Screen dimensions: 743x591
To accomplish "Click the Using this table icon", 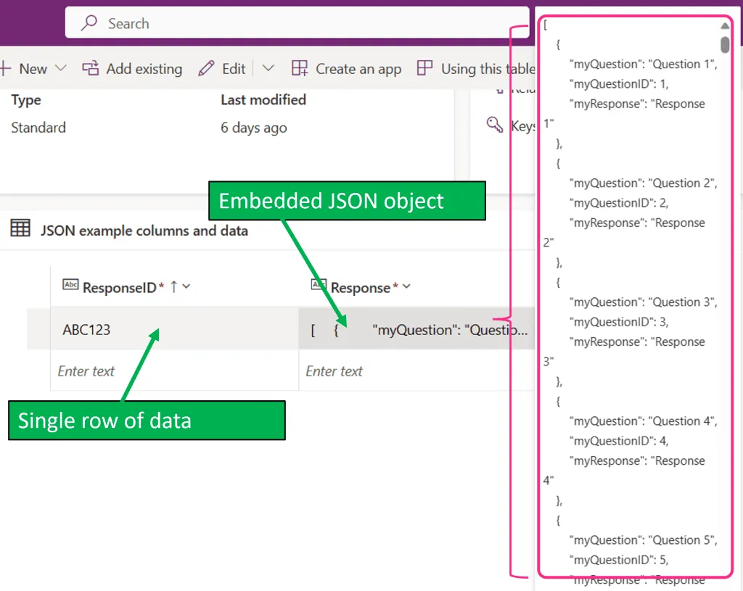I will tap(425, 68).
